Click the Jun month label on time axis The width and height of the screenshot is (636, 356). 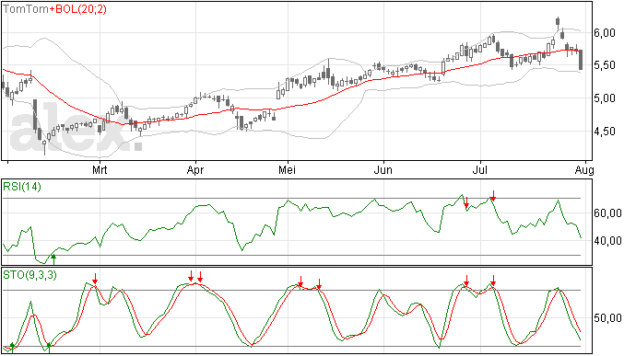383,170
